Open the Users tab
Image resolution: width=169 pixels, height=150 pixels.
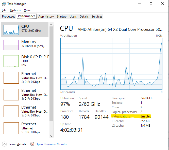pyautogui.click(x=73, y=17)
